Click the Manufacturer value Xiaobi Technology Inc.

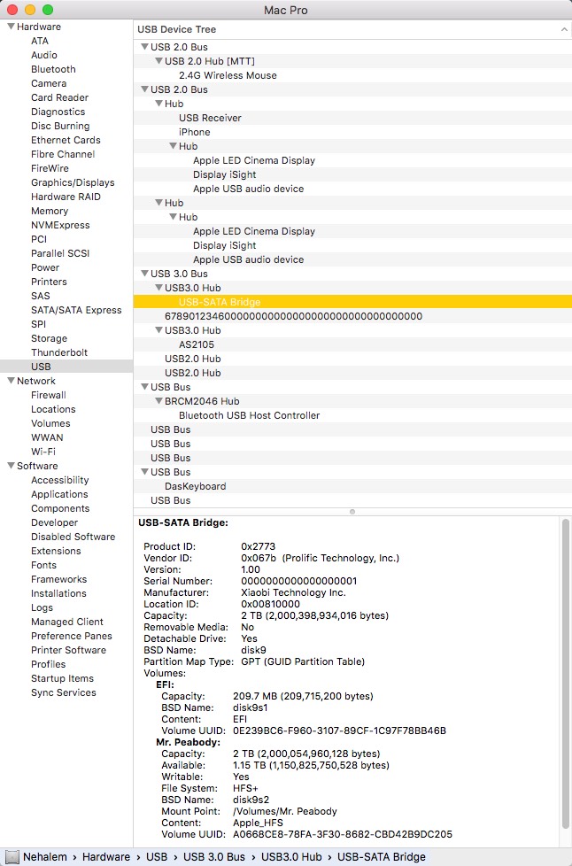[293, 592]
